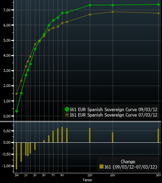Screen dimensions: 162x183
Task: Click the '6.00' yield axis label
Action: click(7, 25)
